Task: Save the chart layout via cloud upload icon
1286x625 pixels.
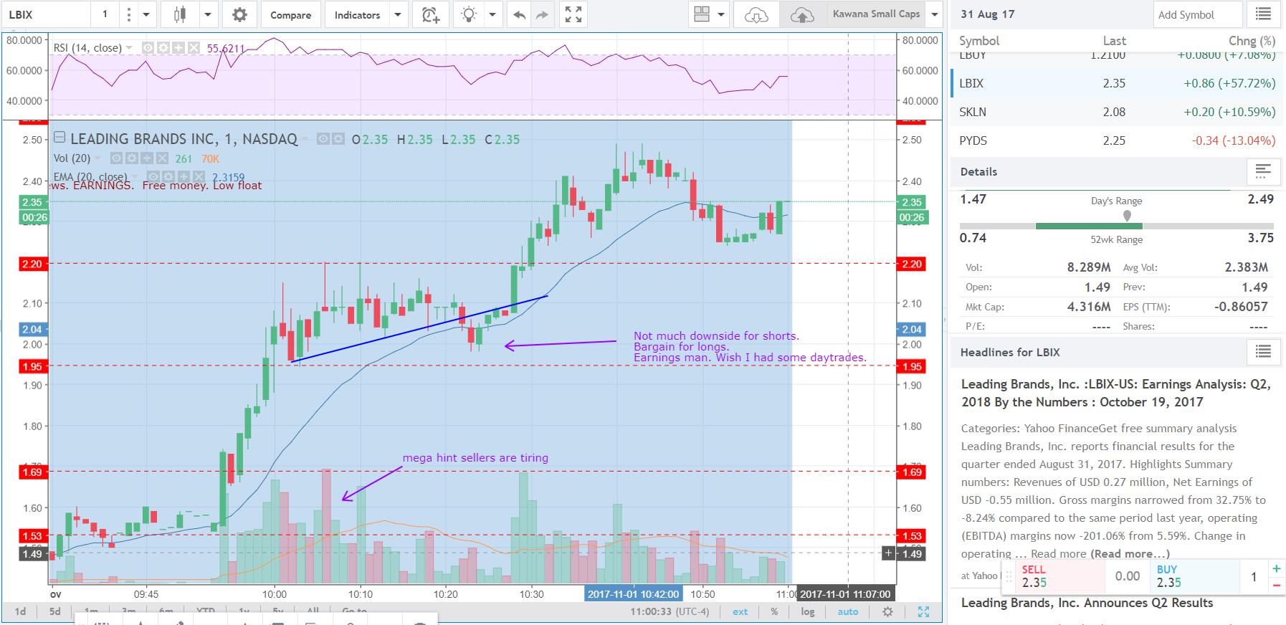Action: [801, 14]
